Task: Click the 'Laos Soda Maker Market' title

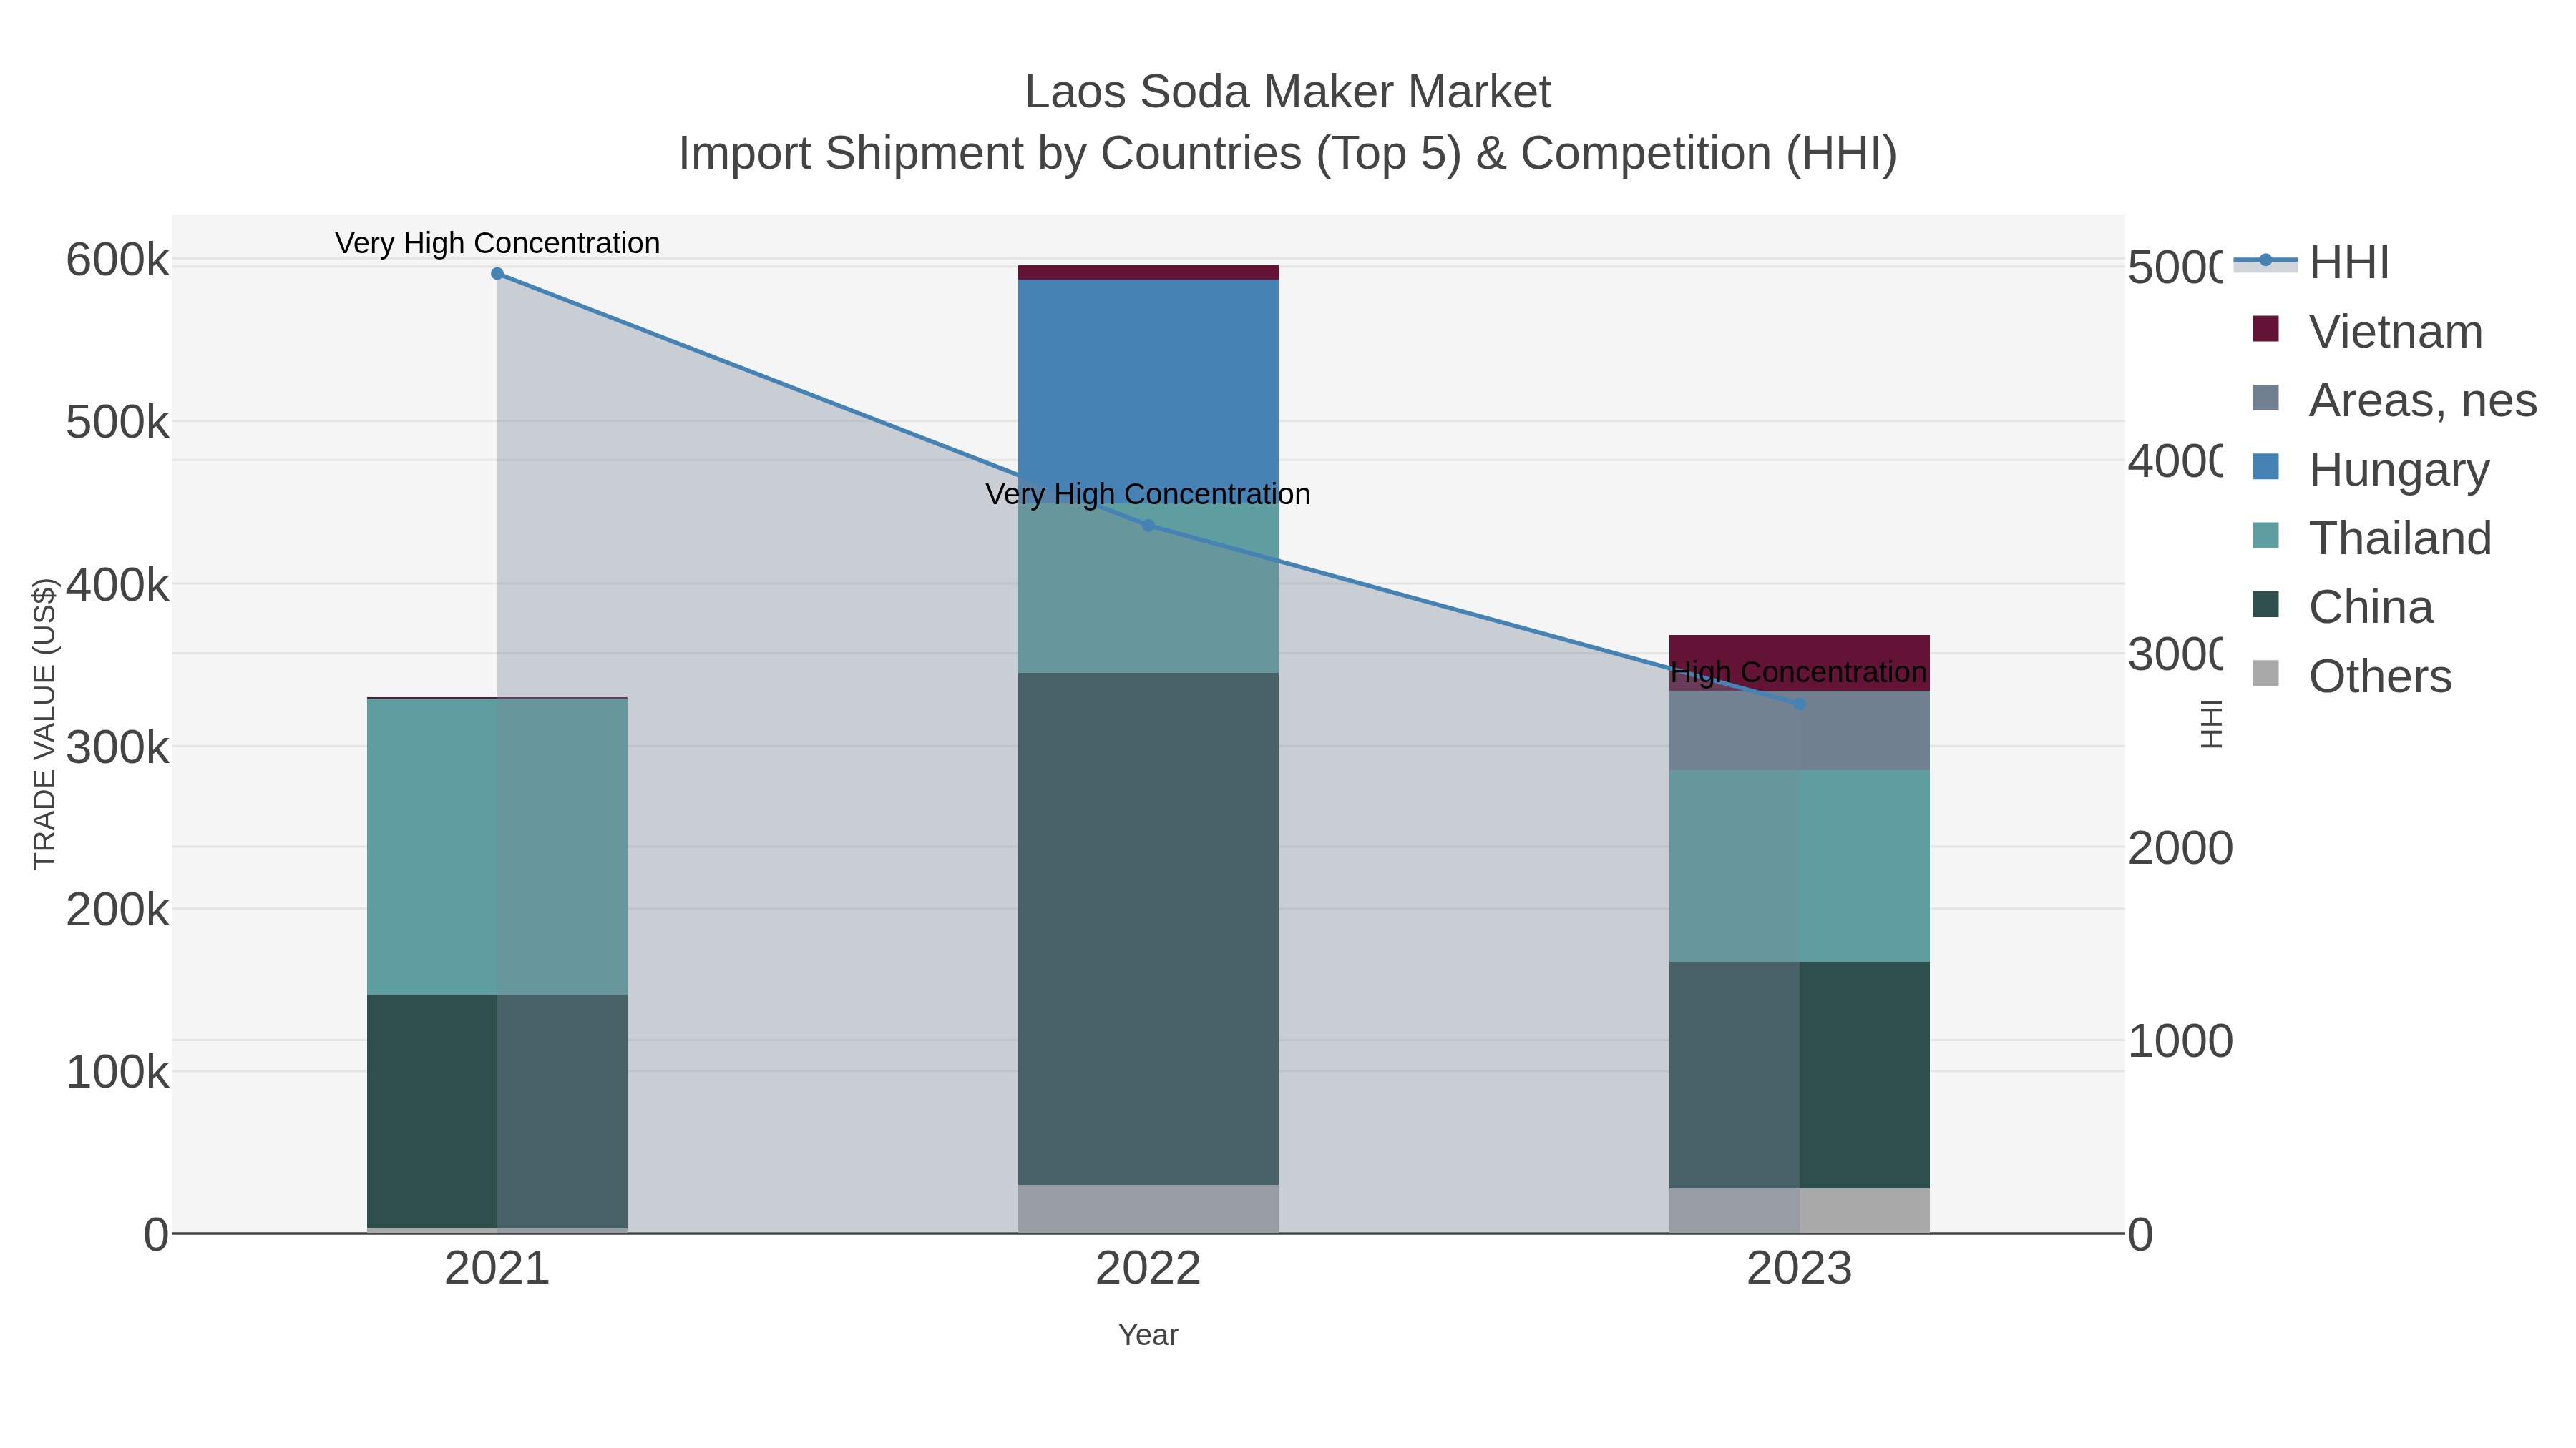Action: click(x=1288, y=92)
